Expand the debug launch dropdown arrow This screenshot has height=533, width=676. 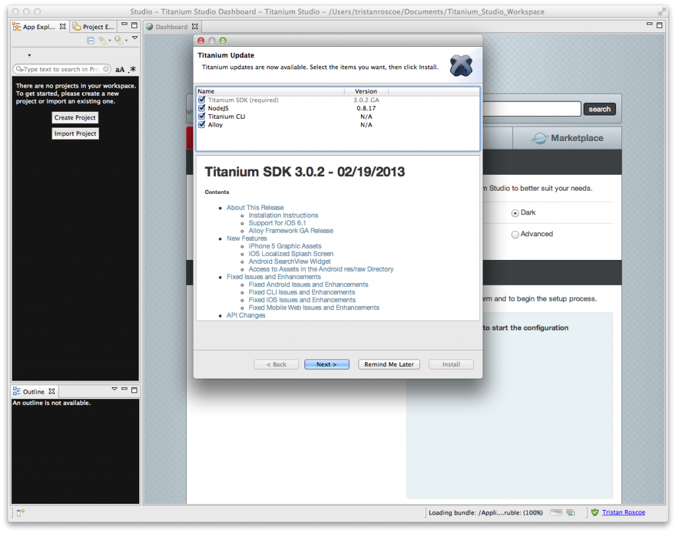coord(110,41)
